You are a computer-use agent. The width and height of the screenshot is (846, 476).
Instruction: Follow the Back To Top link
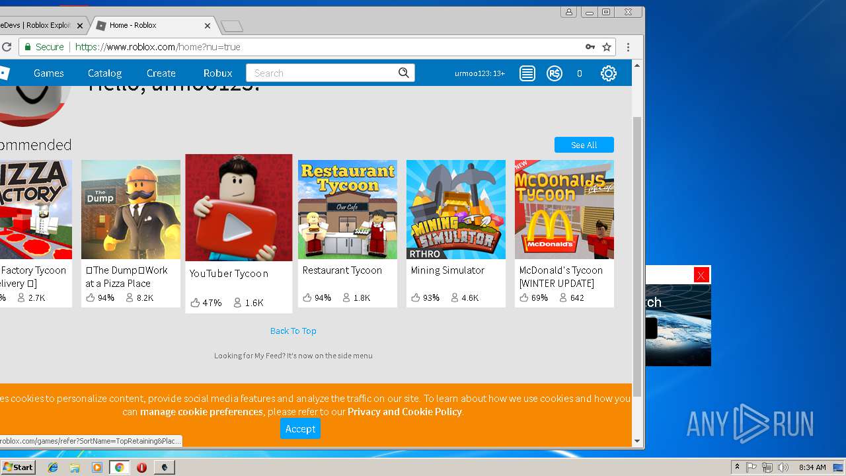[x=293, y=331]
